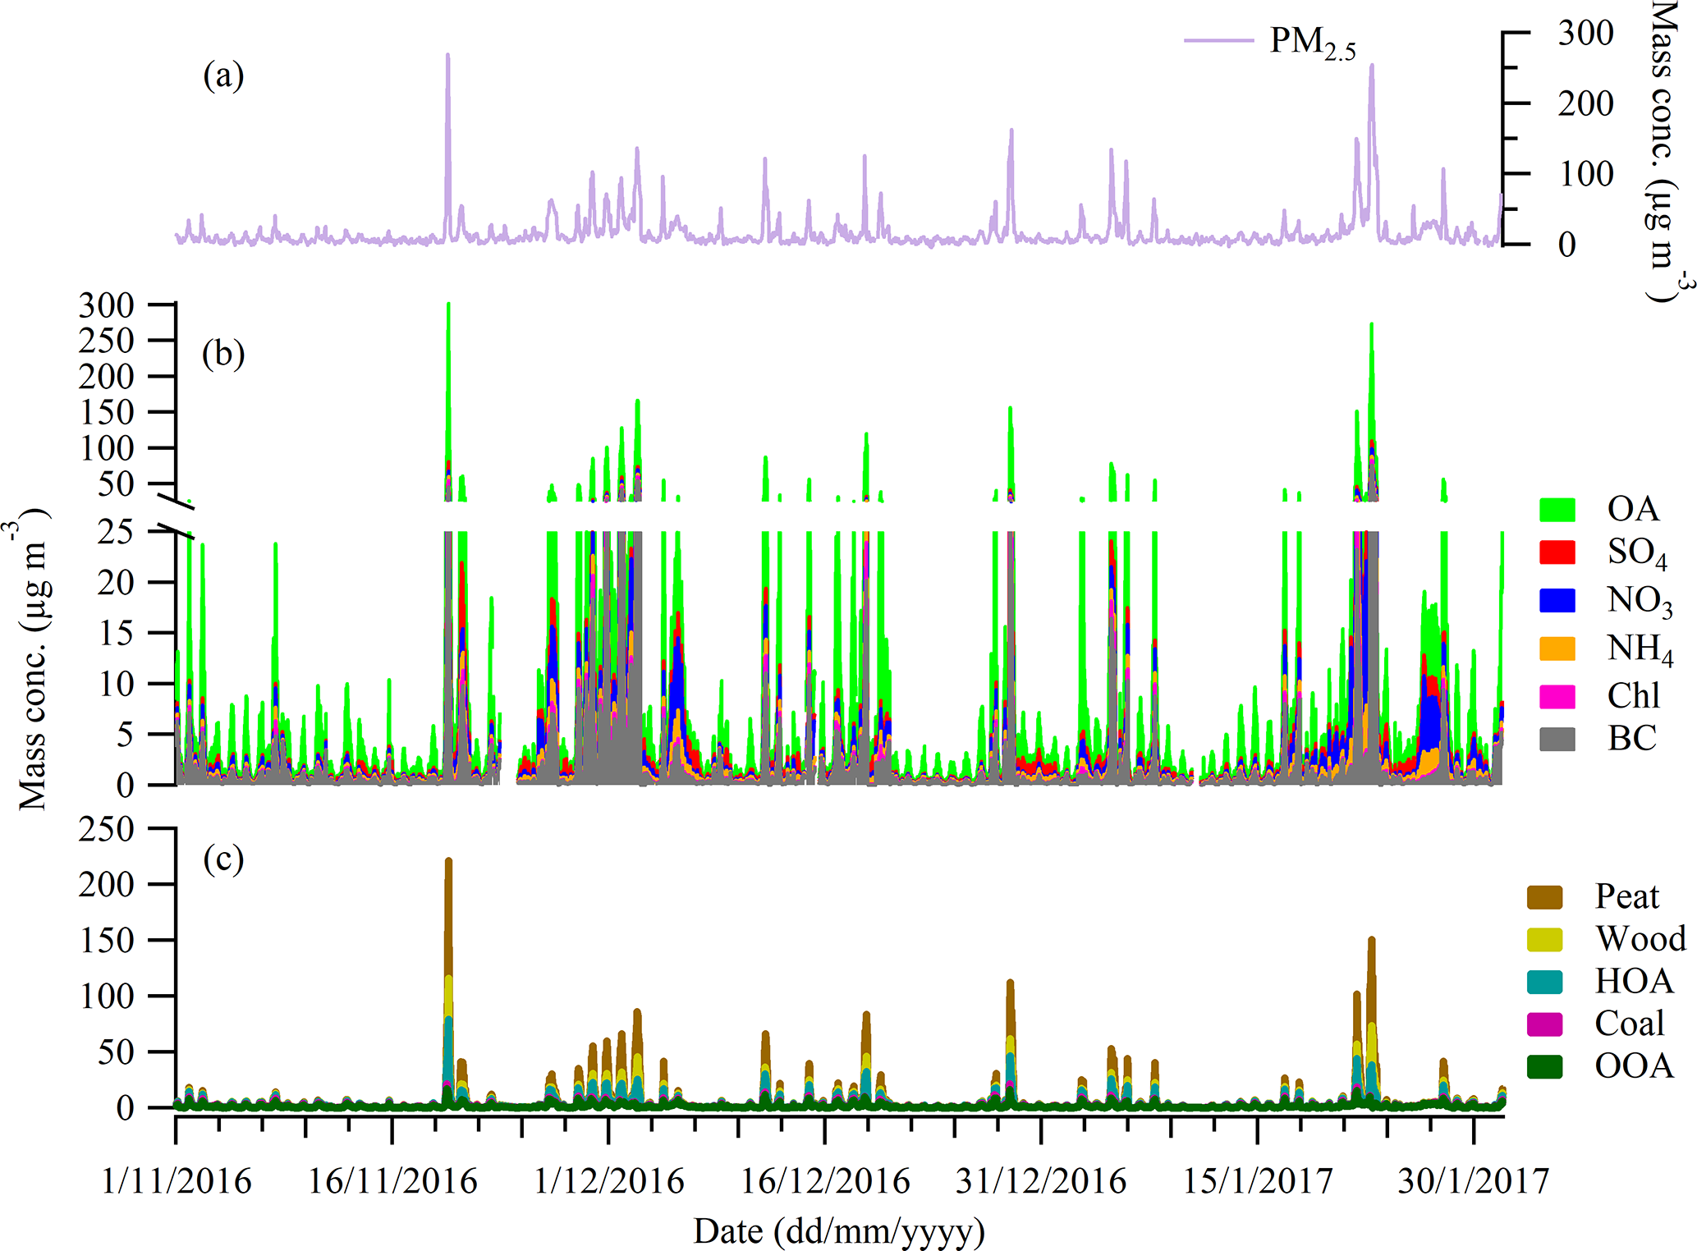Click the gray BC legend swatch
1697x1251 pixels.
[x=1557, y=739]
